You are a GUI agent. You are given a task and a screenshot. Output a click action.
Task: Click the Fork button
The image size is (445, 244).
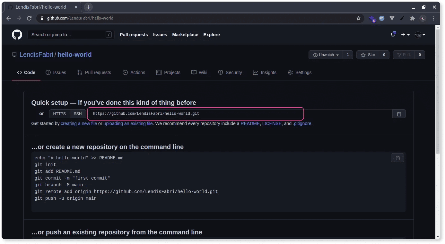[404, 55]
